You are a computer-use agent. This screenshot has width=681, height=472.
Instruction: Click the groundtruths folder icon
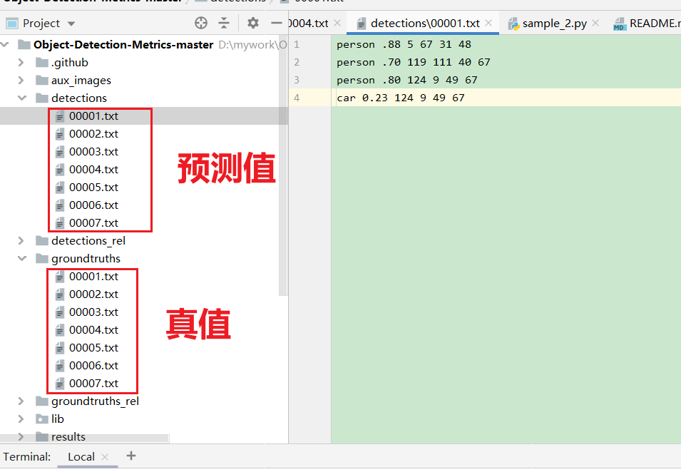click(x=41, y=258)
